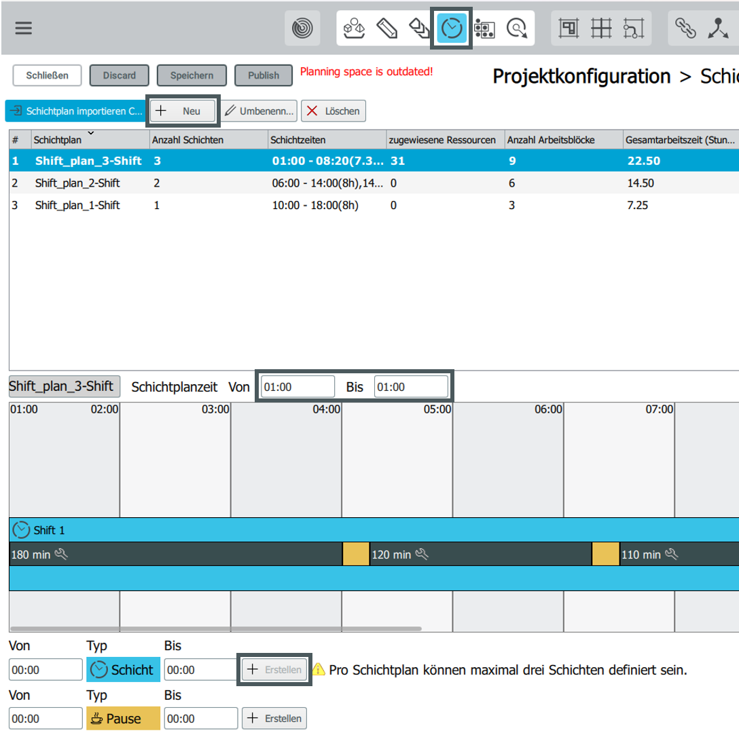Click the Schließen button
739x733 pixels.
click(47, 75)
